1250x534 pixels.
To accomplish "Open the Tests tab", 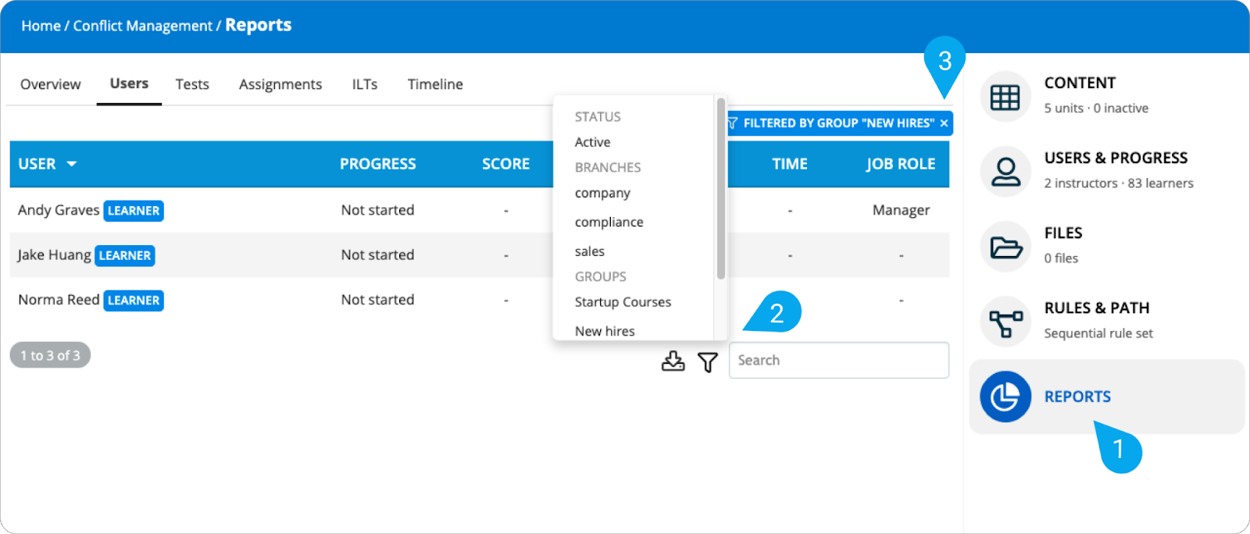I will tap(192, 84).
